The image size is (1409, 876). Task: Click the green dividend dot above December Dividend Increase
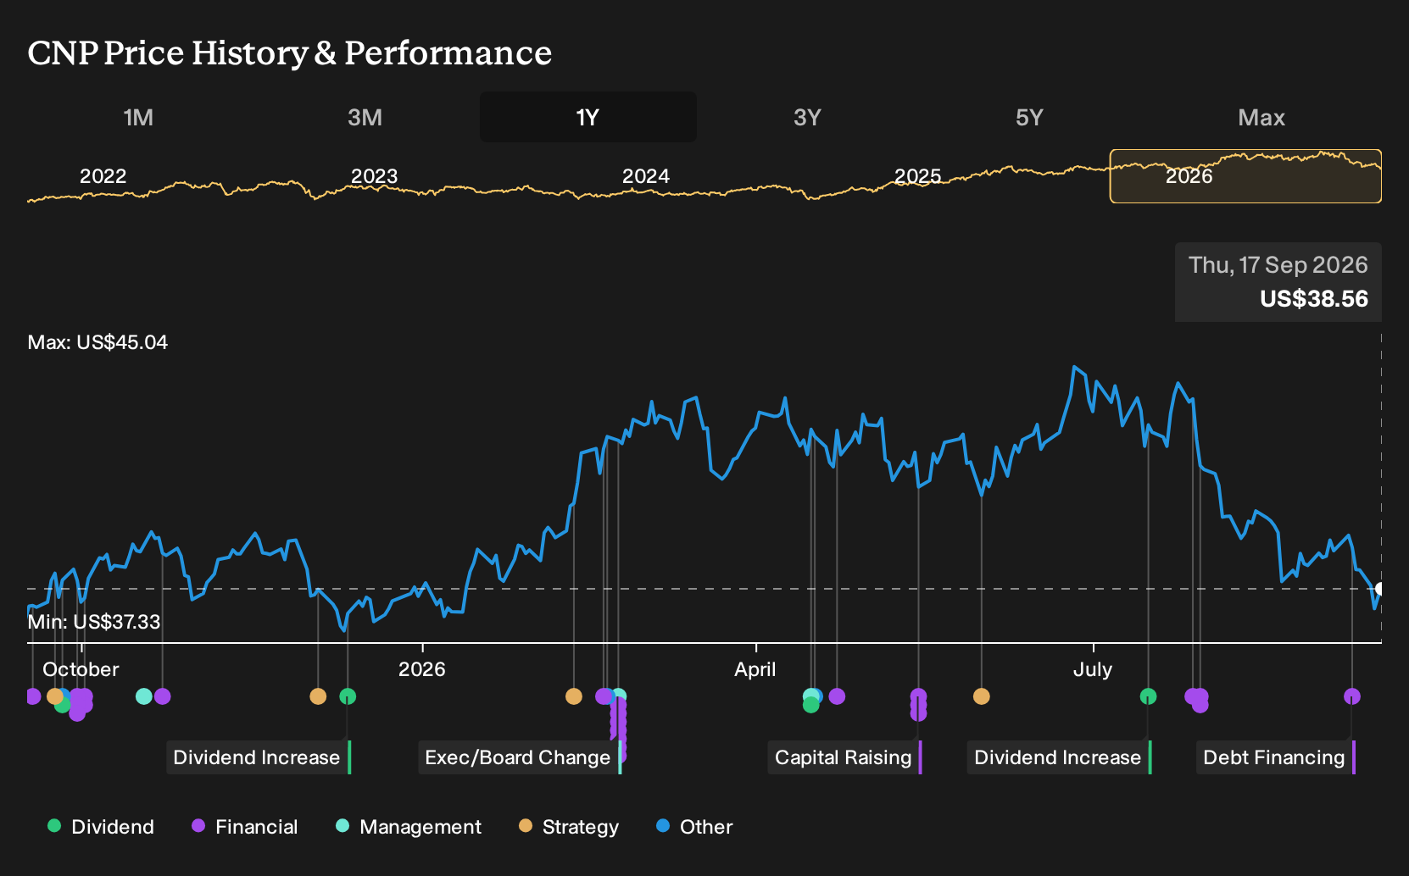coord(348,696)
